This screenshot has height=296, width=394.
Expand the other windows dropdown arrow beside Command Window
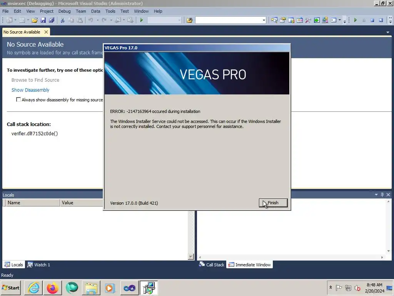point(340,20)
